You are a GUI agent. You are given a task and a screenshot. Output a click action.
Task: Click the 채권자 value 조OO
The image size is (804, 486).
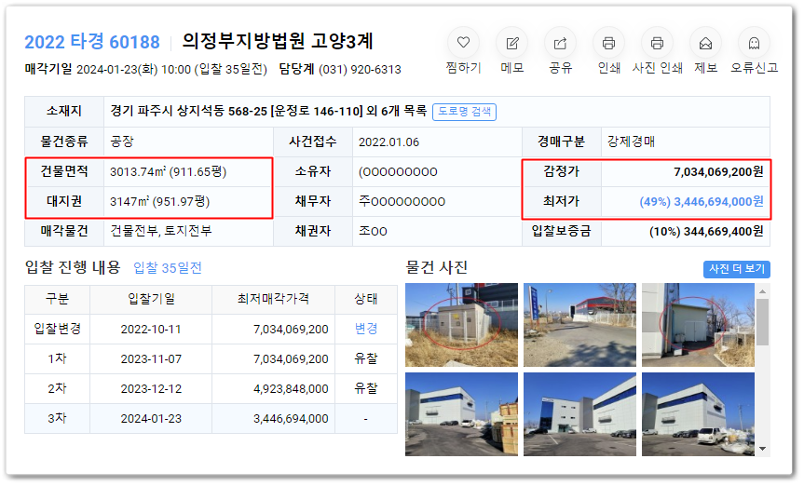click(373, 231)
